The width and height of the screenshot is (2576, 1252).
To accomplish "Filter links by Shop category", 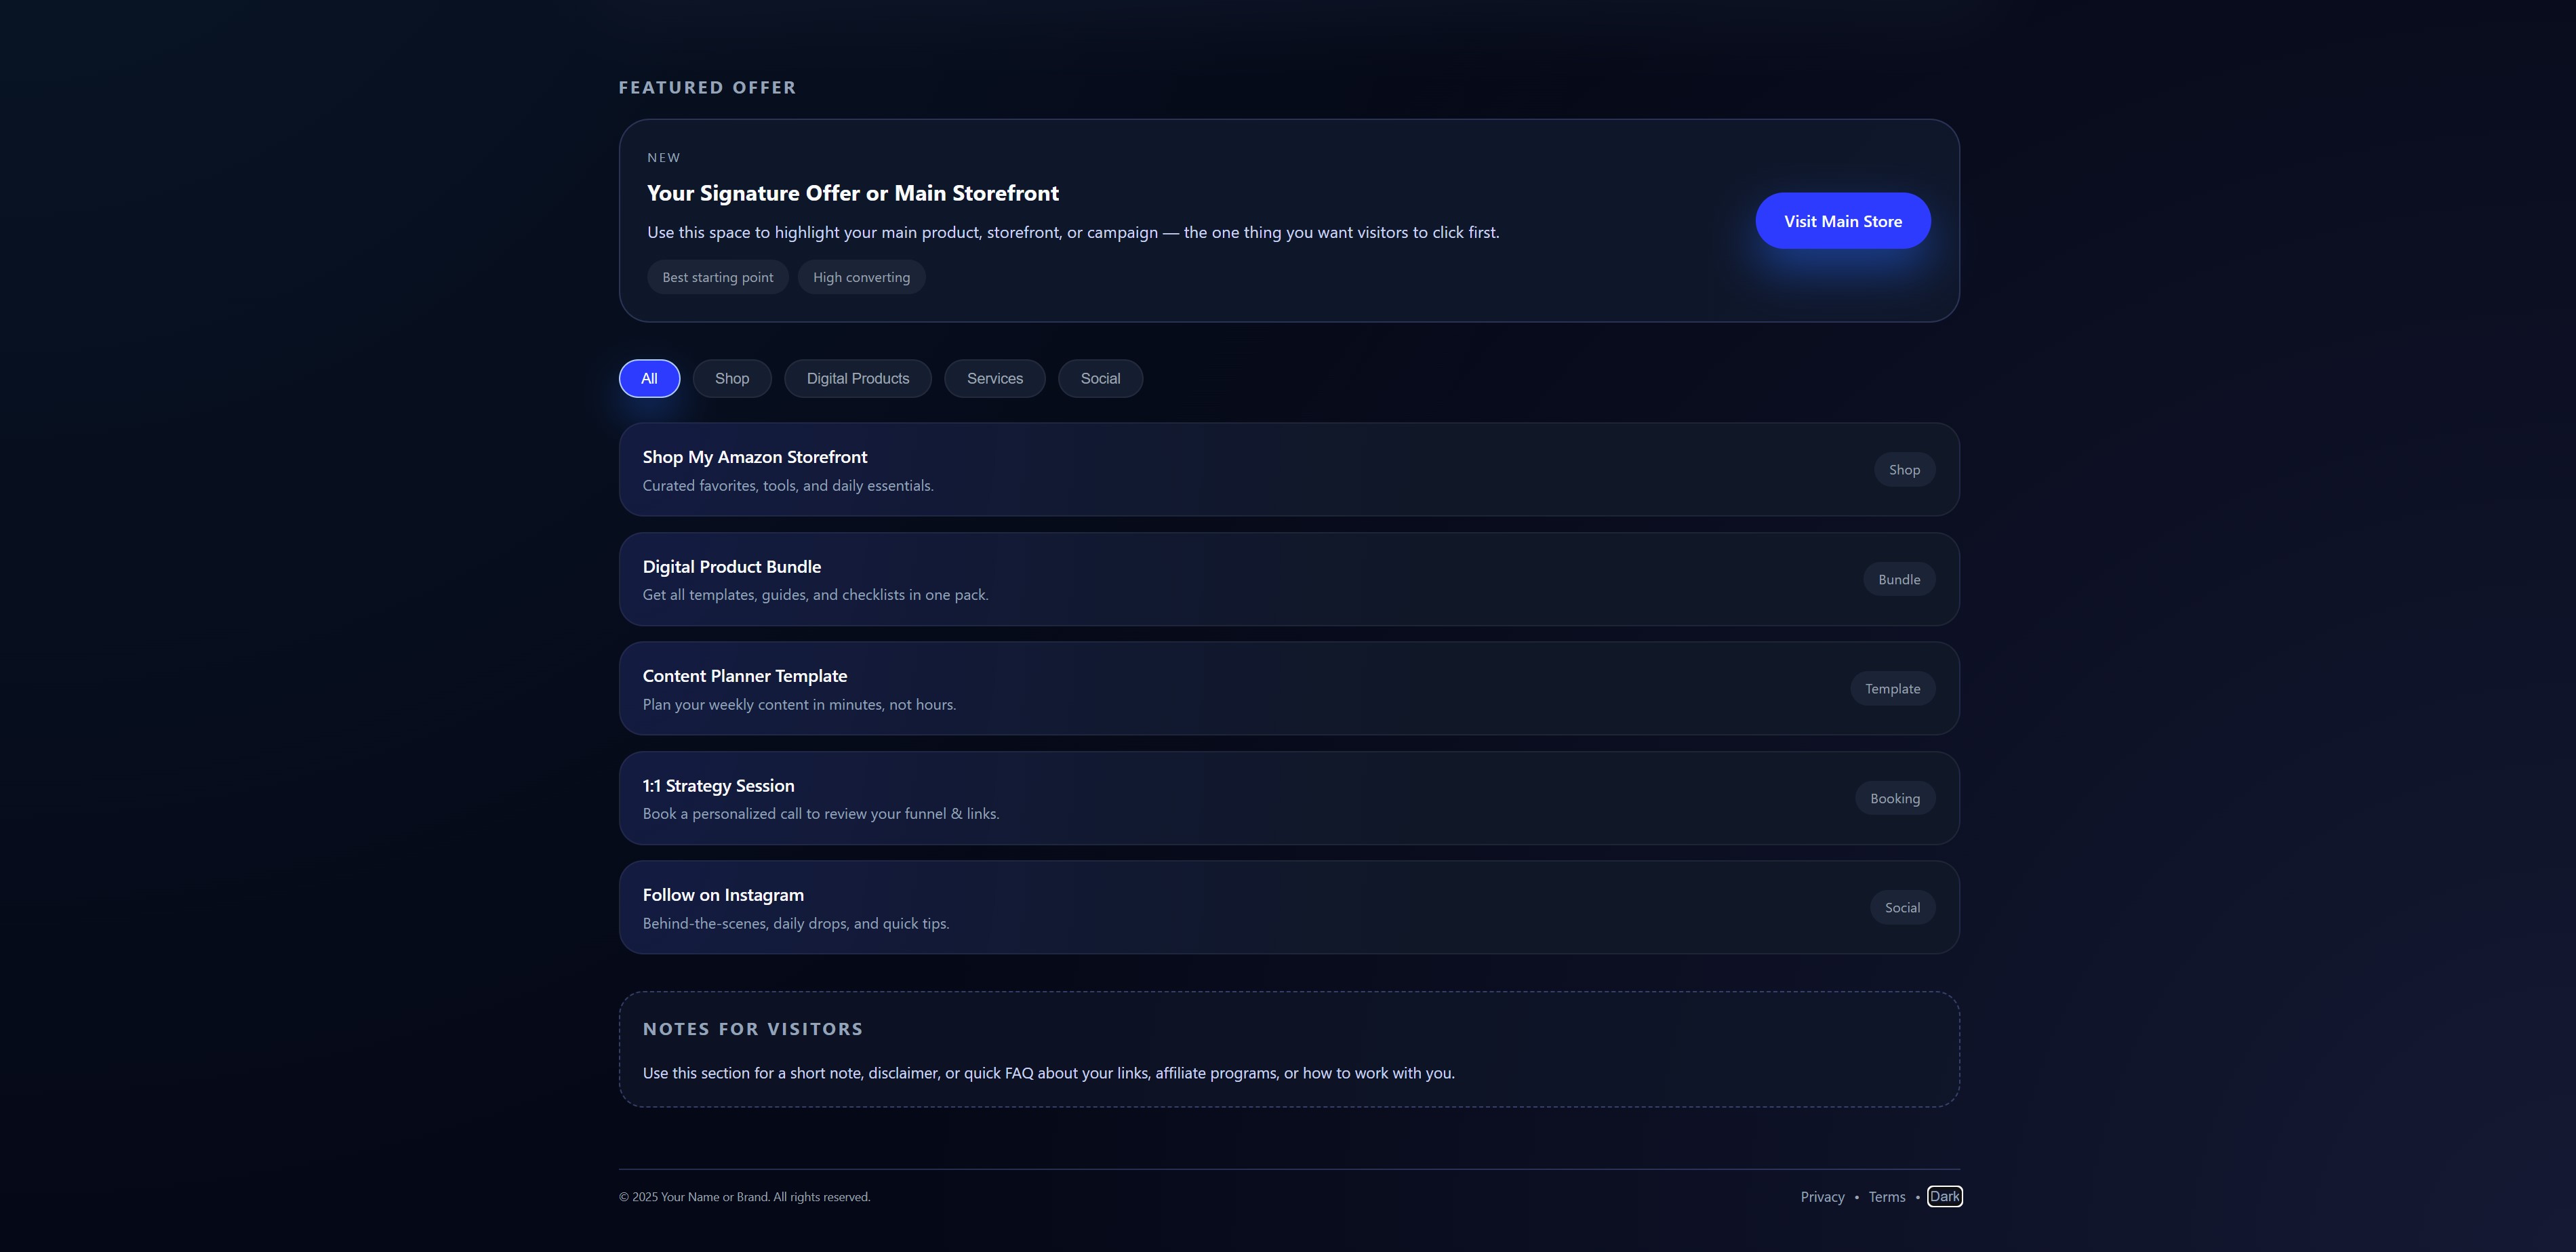I will 731,378.
